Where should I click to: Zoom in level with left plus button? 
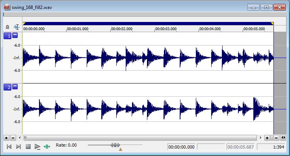tap(6, 138)
